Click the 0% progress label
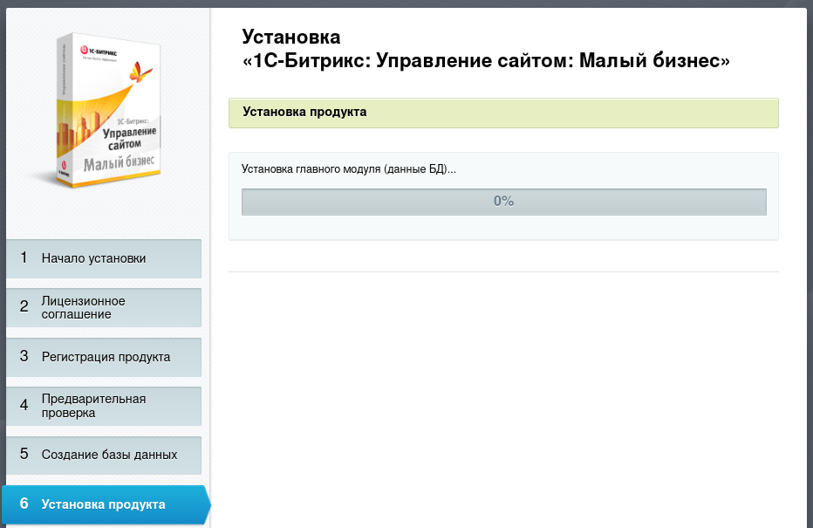Screen dimensions: 813x528 click(503, 201)
